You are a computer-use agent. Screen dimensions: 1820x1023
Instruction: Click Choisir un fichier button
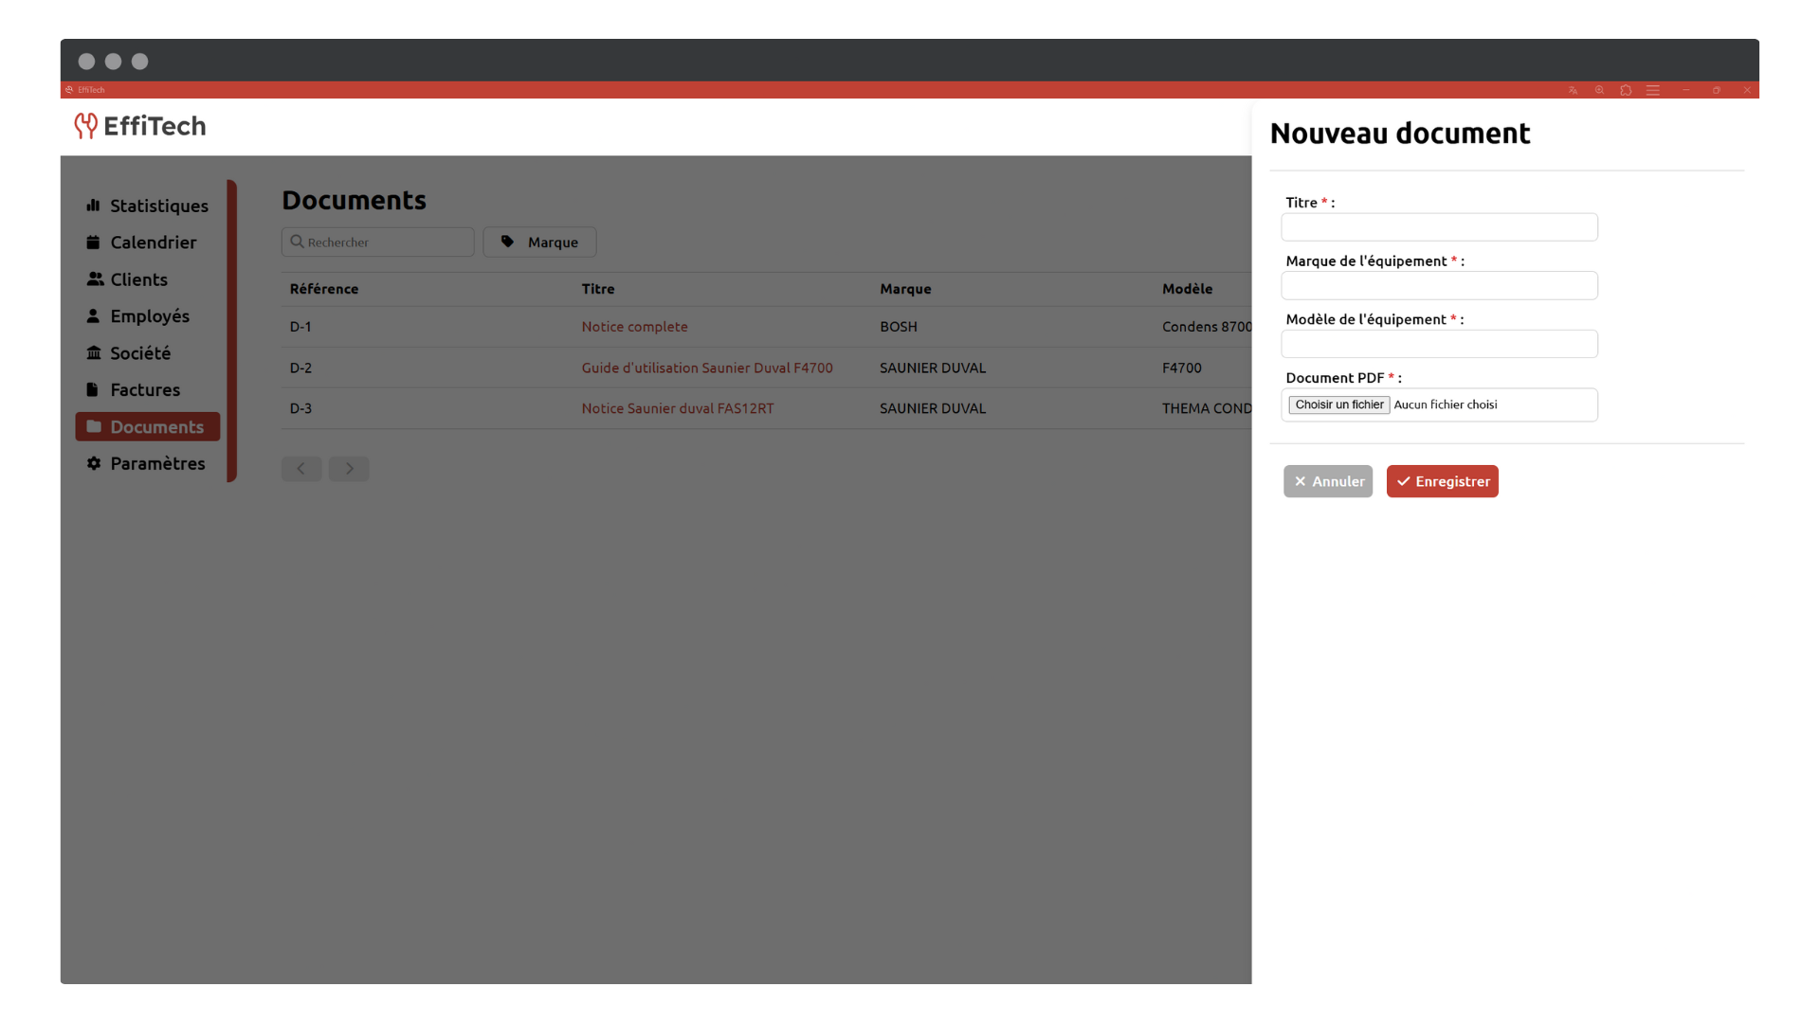[1338, 404]
